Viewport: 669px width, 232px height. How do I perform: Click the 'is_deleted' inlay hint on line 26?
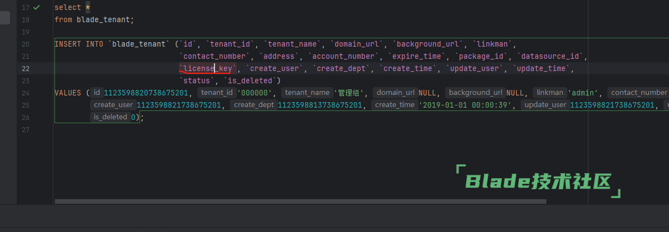[110, 117]
